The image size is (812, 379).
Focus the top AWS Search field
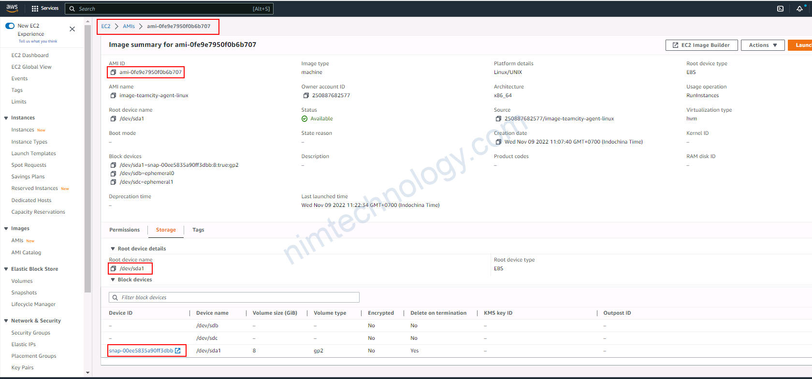169,9
